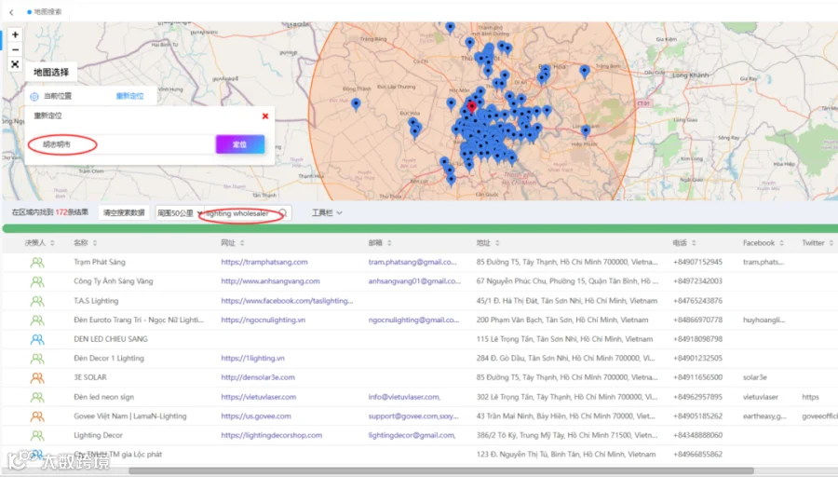Open the 地图搜索 tab
The height and width of the screenshot is (477, 838).
coord(45,12)
